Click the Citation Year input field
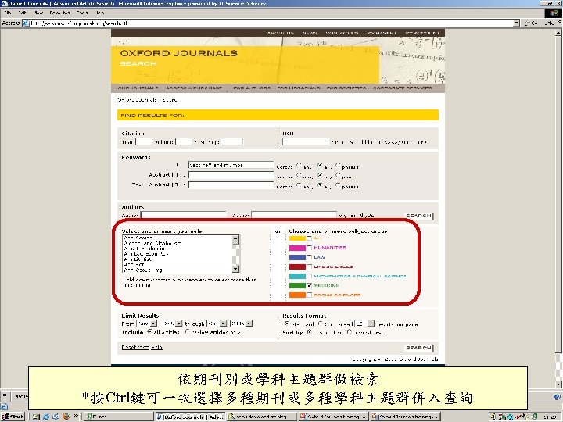 (x=144, y=141)
